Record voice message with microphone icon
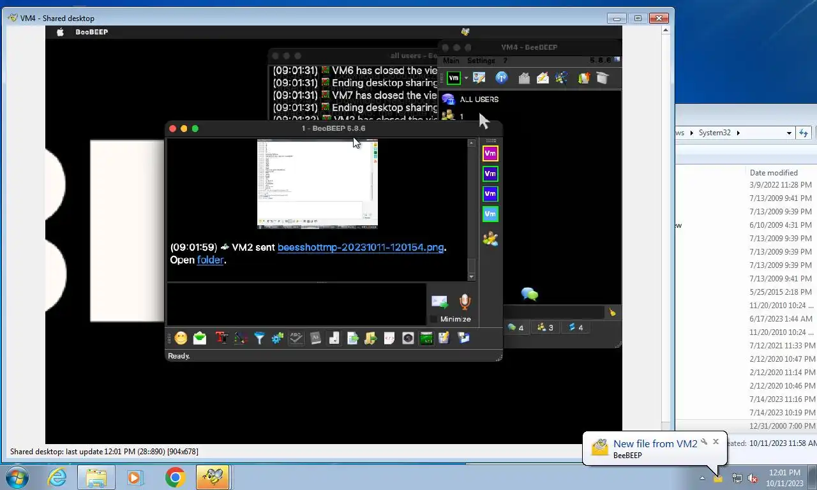The width and height of the screenshot is (817, 490). click(465, 302)
